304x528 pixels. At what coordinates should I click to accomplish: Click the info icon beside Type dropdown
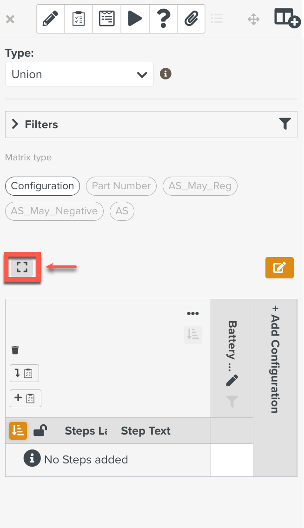(165, 74)
